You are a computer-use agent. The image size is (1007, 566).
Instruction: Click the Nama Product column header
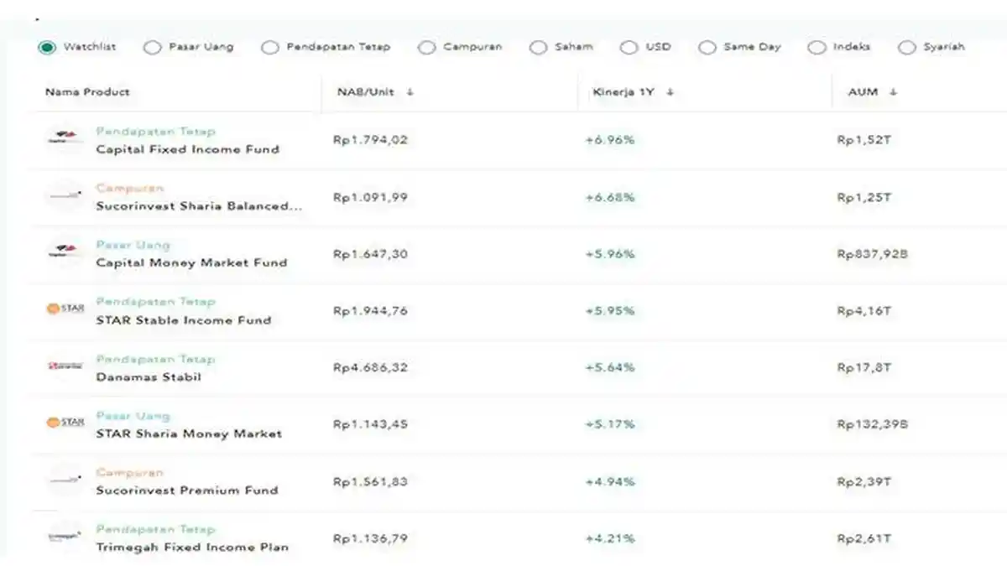[x=86, y=92]
